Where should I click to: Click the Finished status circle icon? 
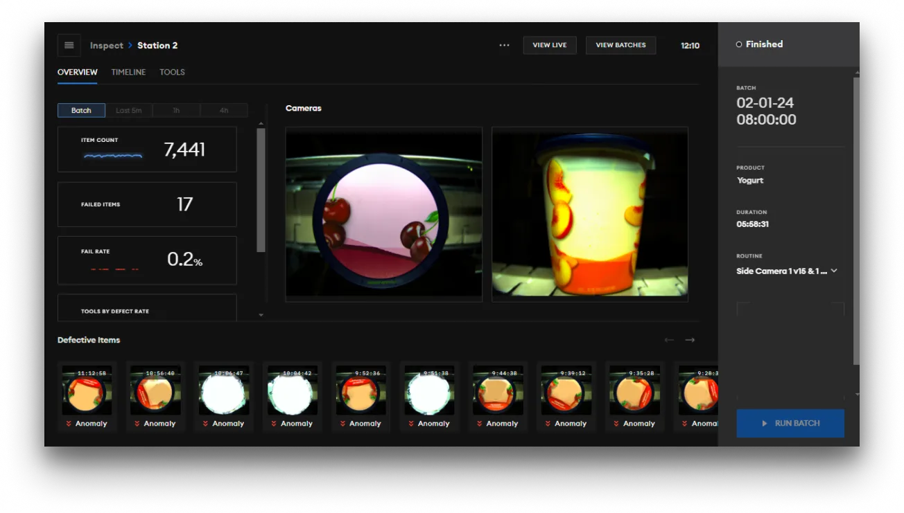(739, 44)
